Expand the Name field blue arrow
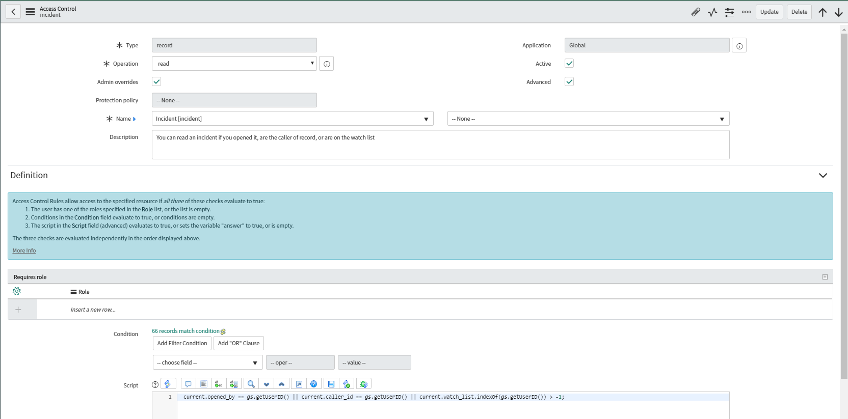 135,119
